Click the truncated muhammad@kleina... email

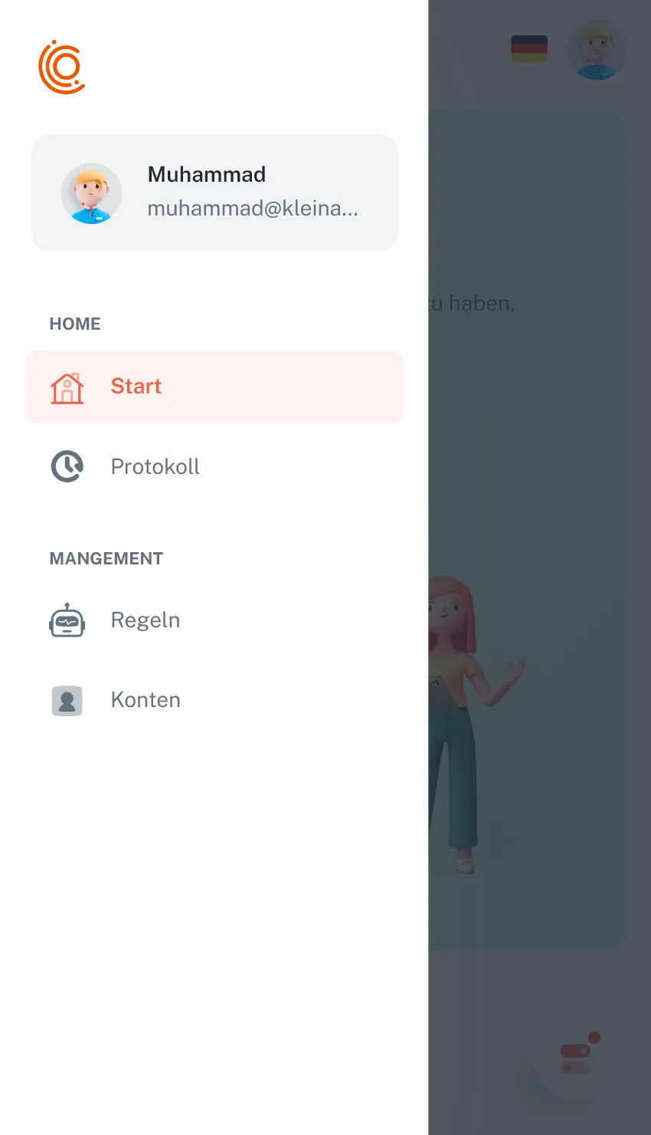253,209
